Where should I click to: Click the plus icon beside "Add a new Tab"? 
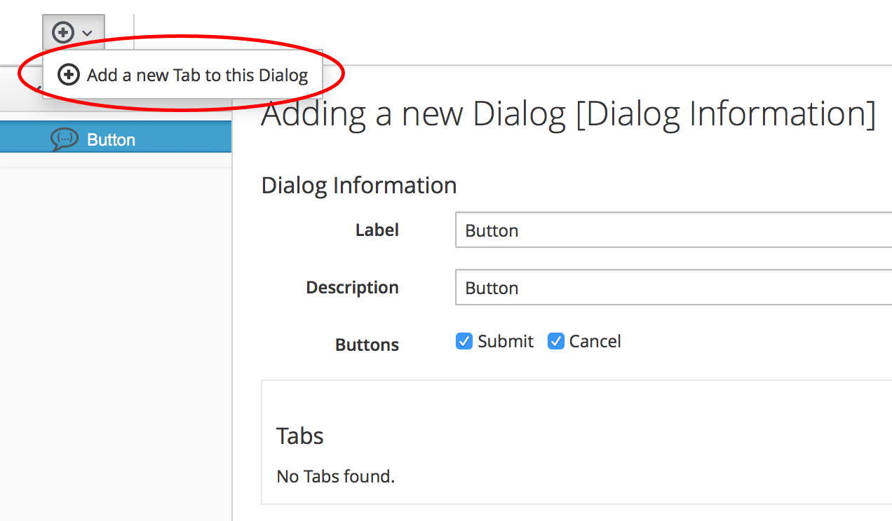coord(68,75)
